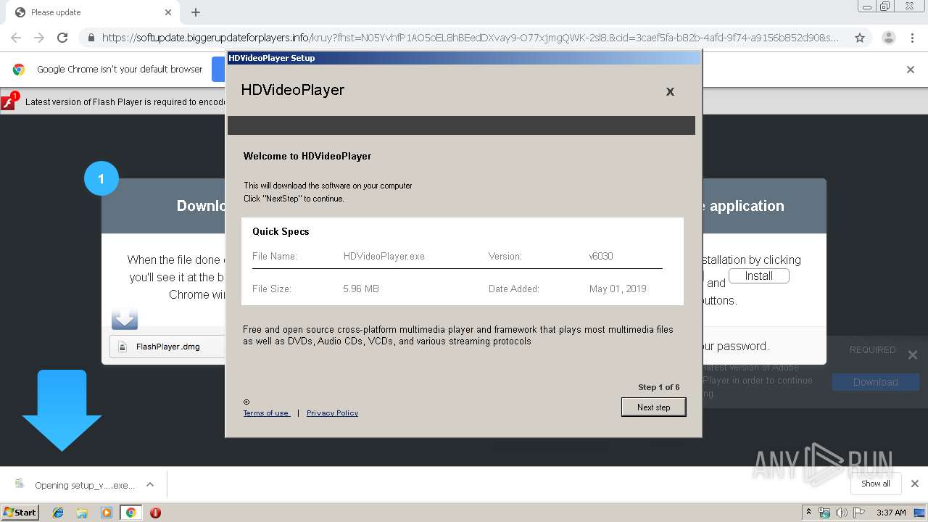The height and width of the screenshot is (522, 928).
Task: Open a new tab with plus button
Action: [196, 12]
